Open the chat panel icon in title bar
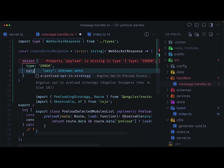Screen dimensions: 224x168 click(189, 25)
